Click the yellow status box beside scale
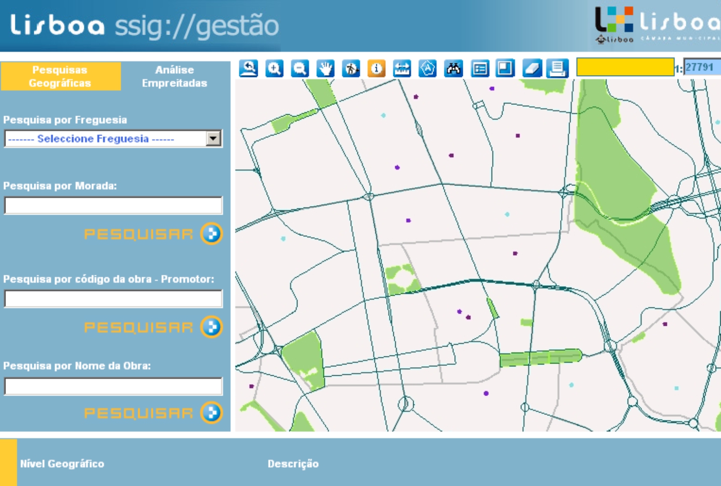 coord(625,67)
